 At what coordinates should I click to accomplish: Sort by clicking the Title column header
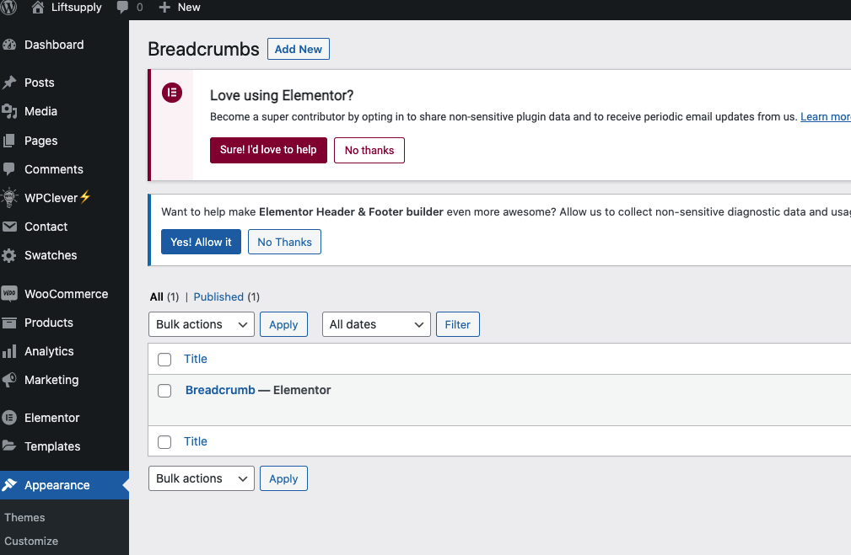pyautogui.click(x=196, y=359)
